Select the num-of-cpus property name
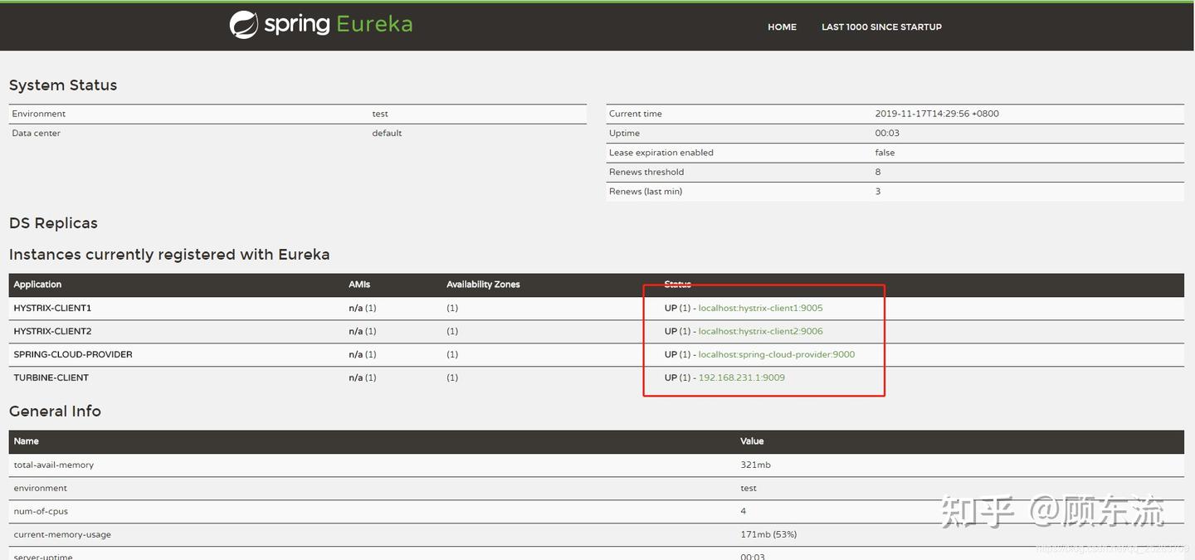Viewport: 1195px width, 560px height. tap(41, 511)
